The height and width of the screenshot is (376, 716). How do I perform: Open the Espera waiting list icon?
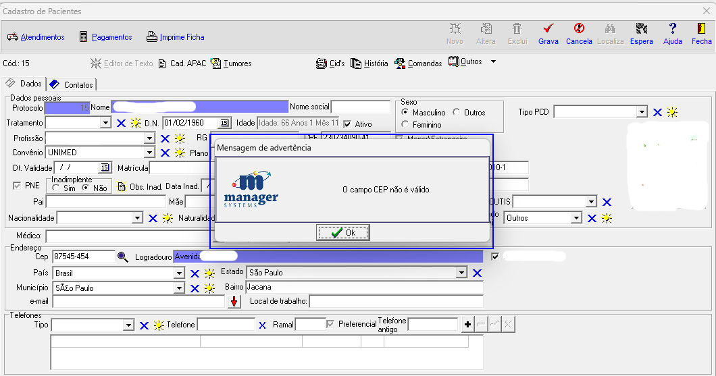click(x=642, y=29)
